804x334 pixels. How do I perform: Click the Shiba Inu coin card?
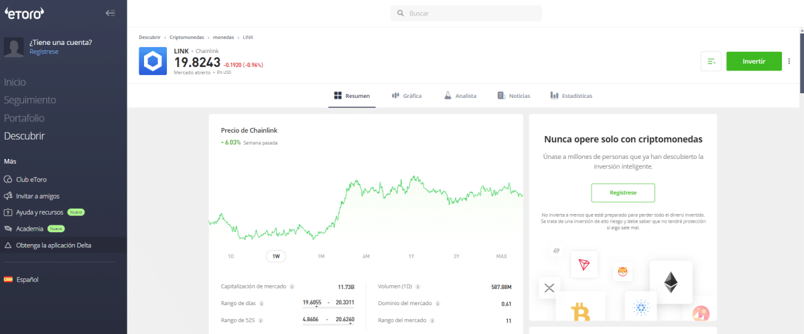[622, 272]
